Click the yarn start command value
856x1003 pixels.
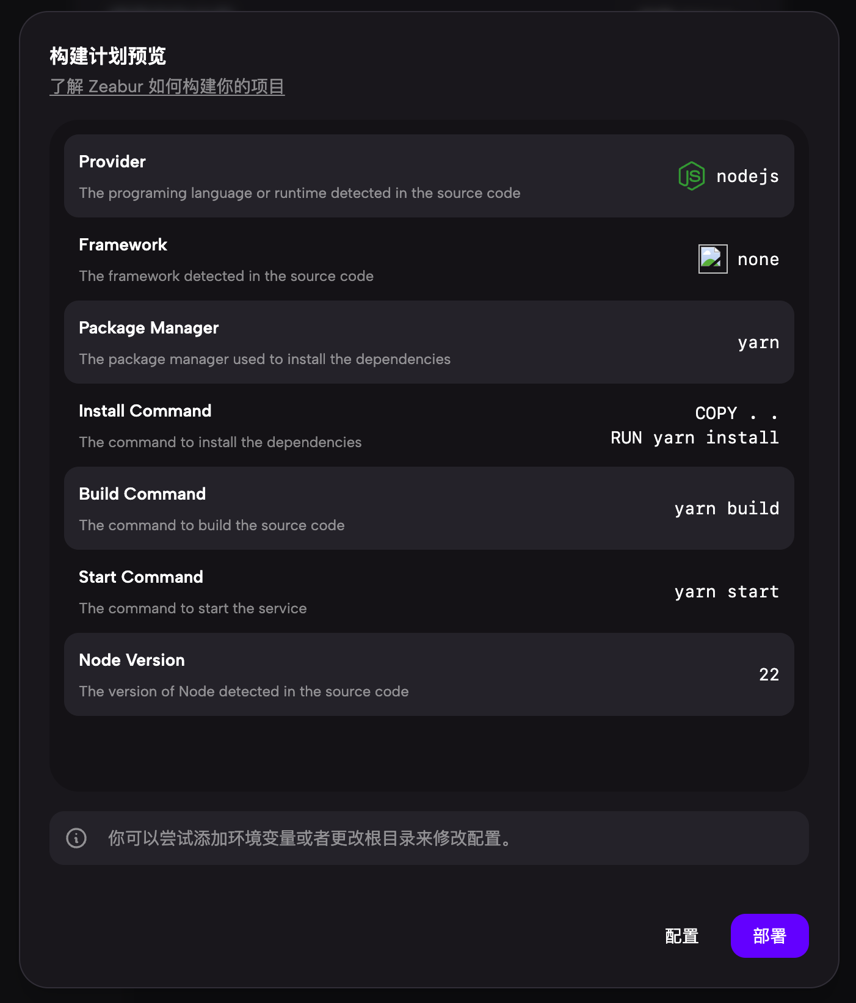click(727, 592)
